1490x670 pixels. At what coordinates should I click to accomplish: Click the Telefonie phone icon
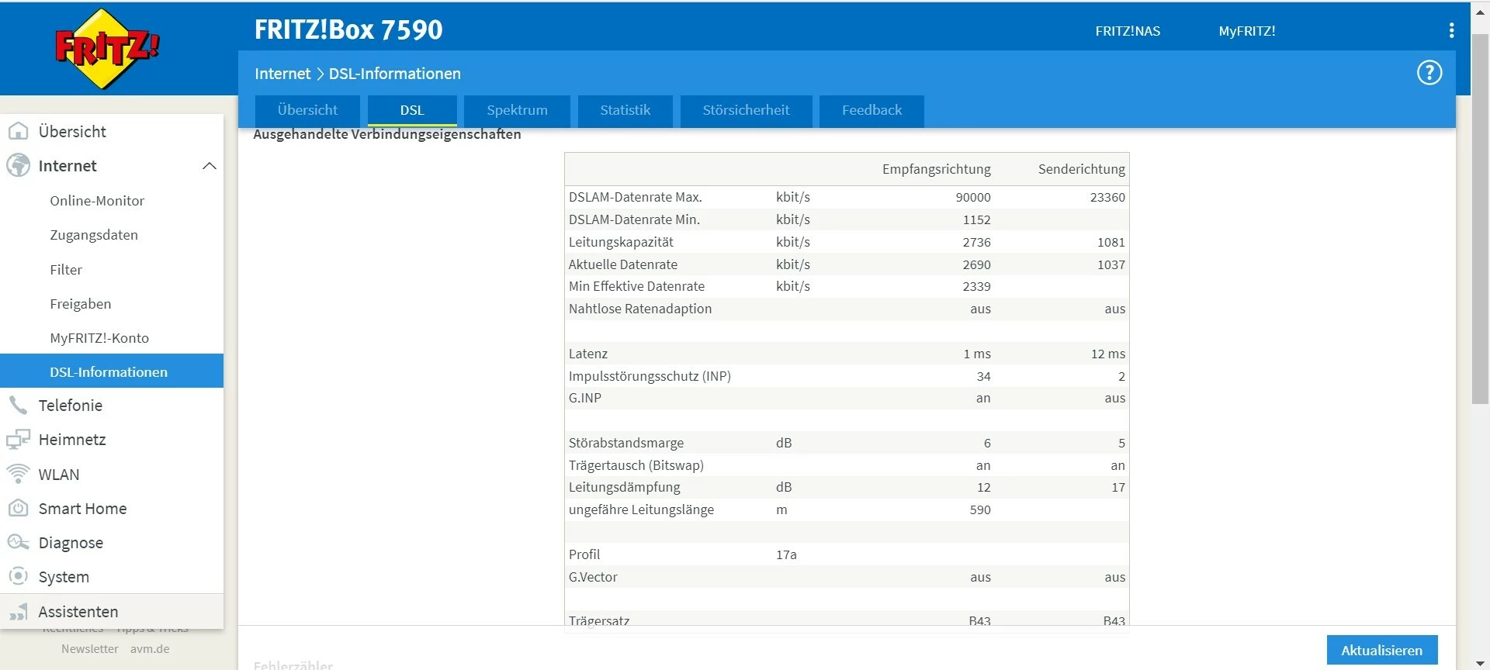coord(18,405)
